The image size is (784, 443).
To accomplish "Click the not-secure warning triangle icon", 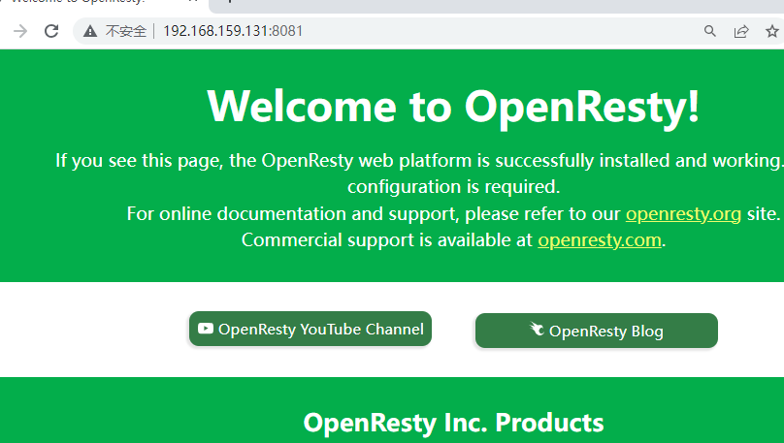I will [90, 31].
